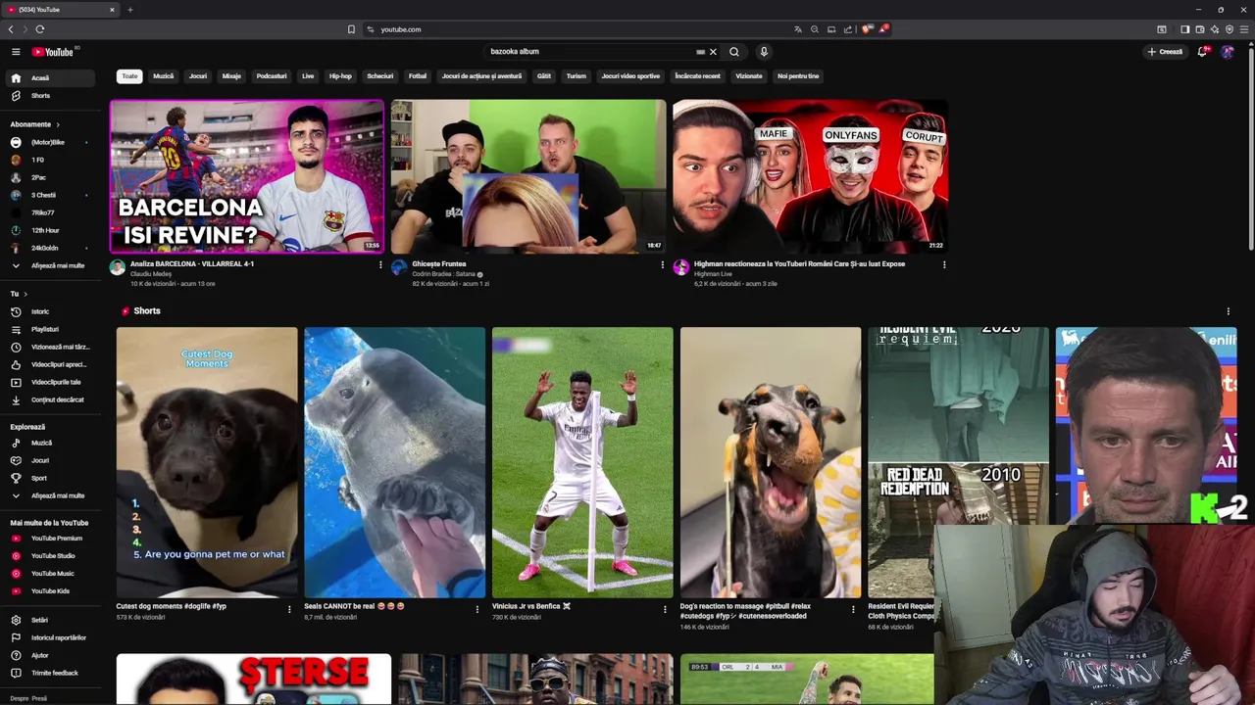This screenshot has height=705, width=1255.
Task: Click Trimite feedback
Action: (x=51, y=673)
